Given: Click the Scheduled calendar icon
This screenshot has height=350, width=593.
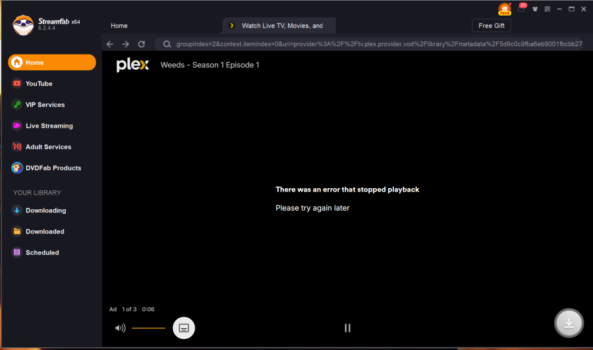Looking at the screenshot, I should coord(16,252).
